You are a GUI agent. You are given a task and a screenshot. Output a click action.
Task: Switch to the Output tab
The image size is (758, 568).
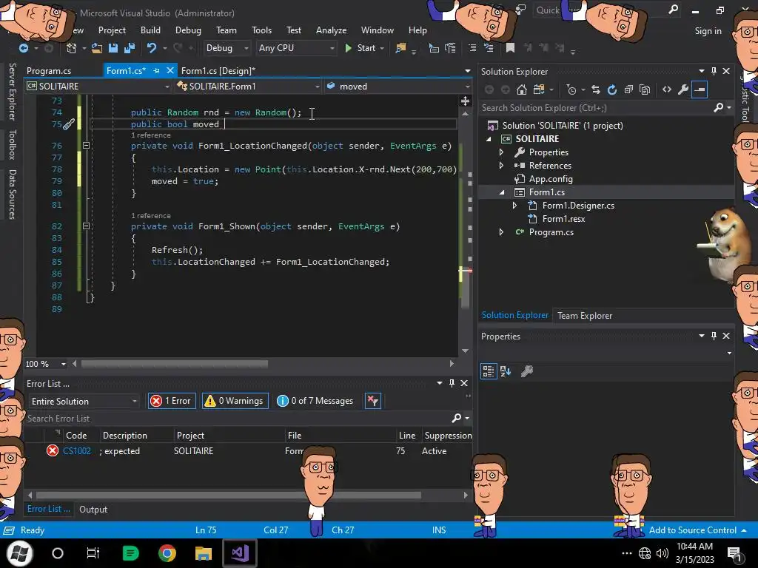[x=93, y=509]
